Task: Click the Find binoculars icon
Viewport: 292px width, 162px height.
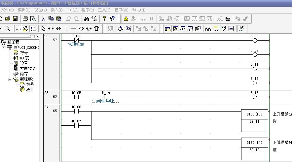Action: click(x=87, y=18)
